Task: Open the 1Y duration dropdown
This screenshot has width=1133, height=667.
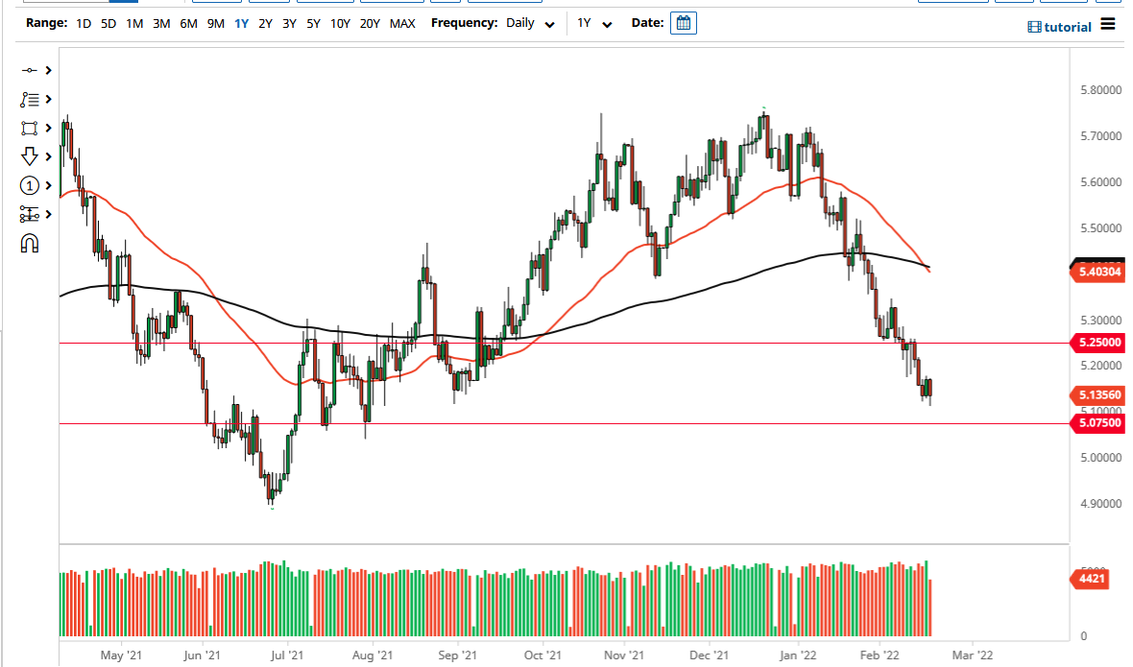Action: [x=593, y=23]
